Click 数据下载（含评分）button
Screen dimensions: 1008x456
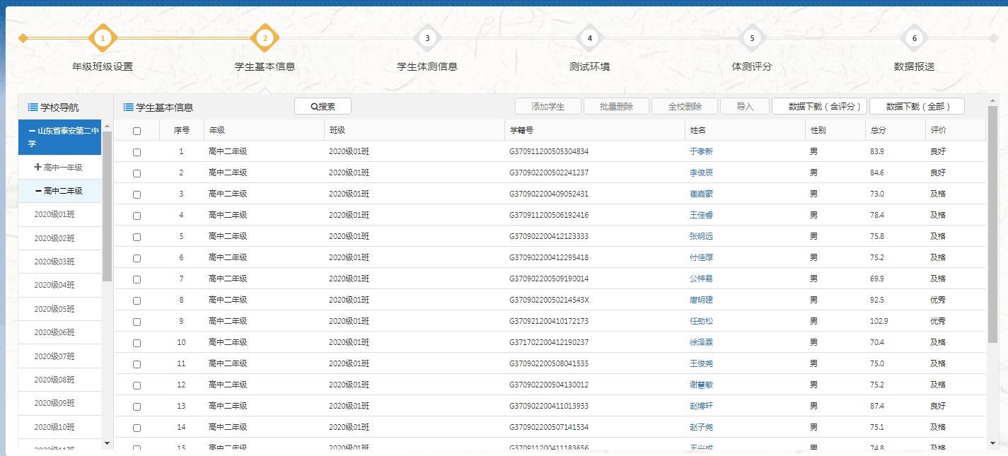[820, 107]
